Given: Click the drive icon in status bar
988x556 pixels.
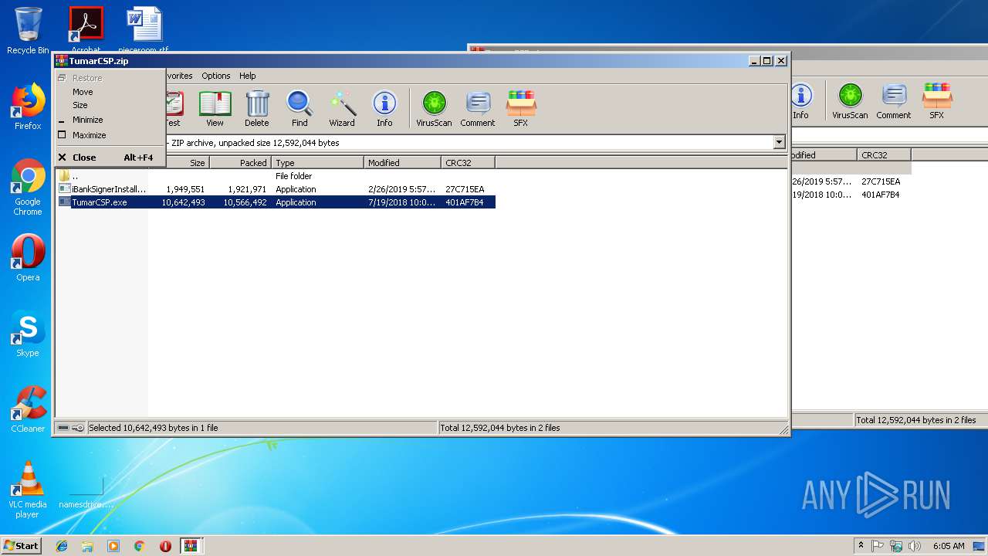Looking at the screenshot, I should [63, 428].
